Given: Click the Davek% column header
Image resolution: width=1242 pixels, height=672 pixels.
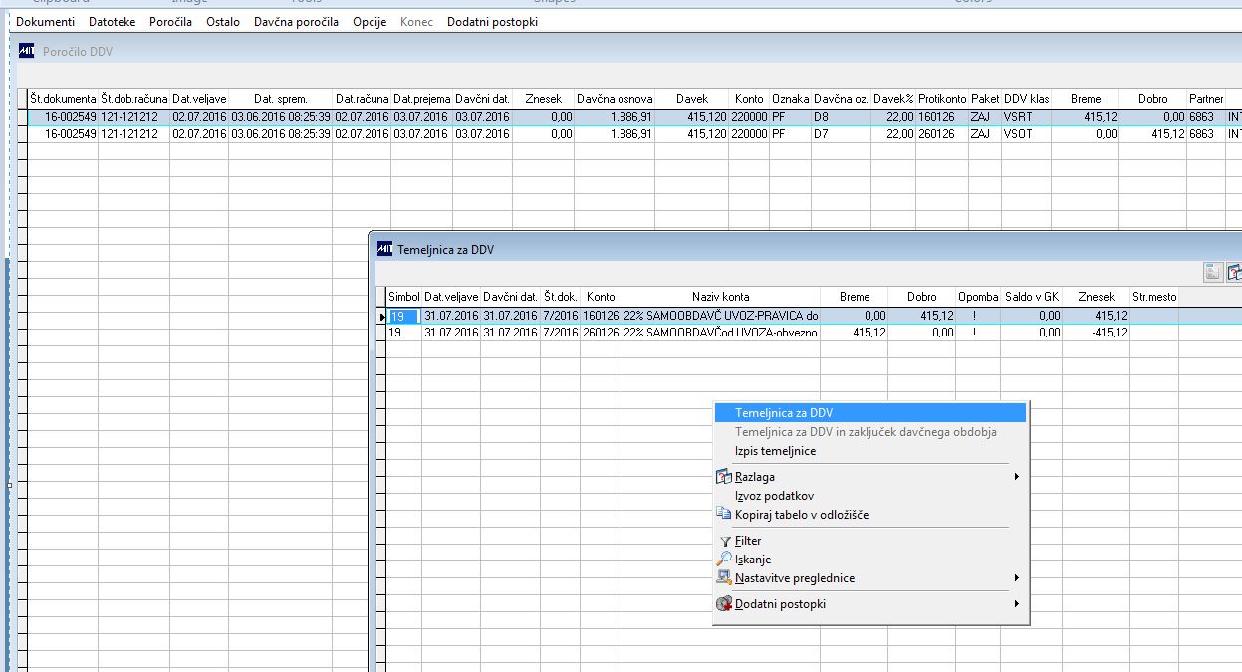Looking at the screenshot, I should (x=893, y=99).
